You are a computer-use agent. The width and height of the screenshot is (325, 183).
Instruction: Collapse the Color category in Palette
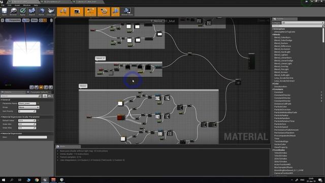273,83
